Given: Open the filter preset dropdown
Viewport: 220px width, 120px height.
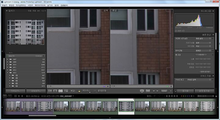Looking at the screenshot, I should click(205, 96).
